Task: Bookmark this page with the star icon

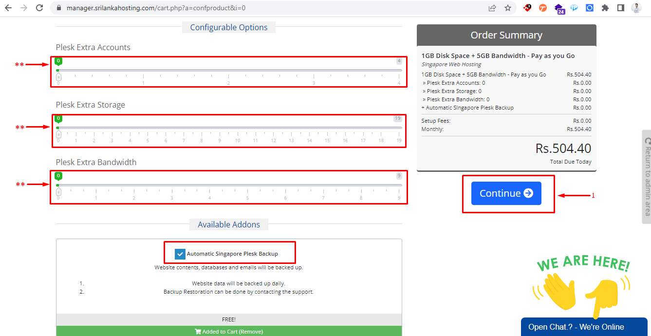Action: [508, 8]
